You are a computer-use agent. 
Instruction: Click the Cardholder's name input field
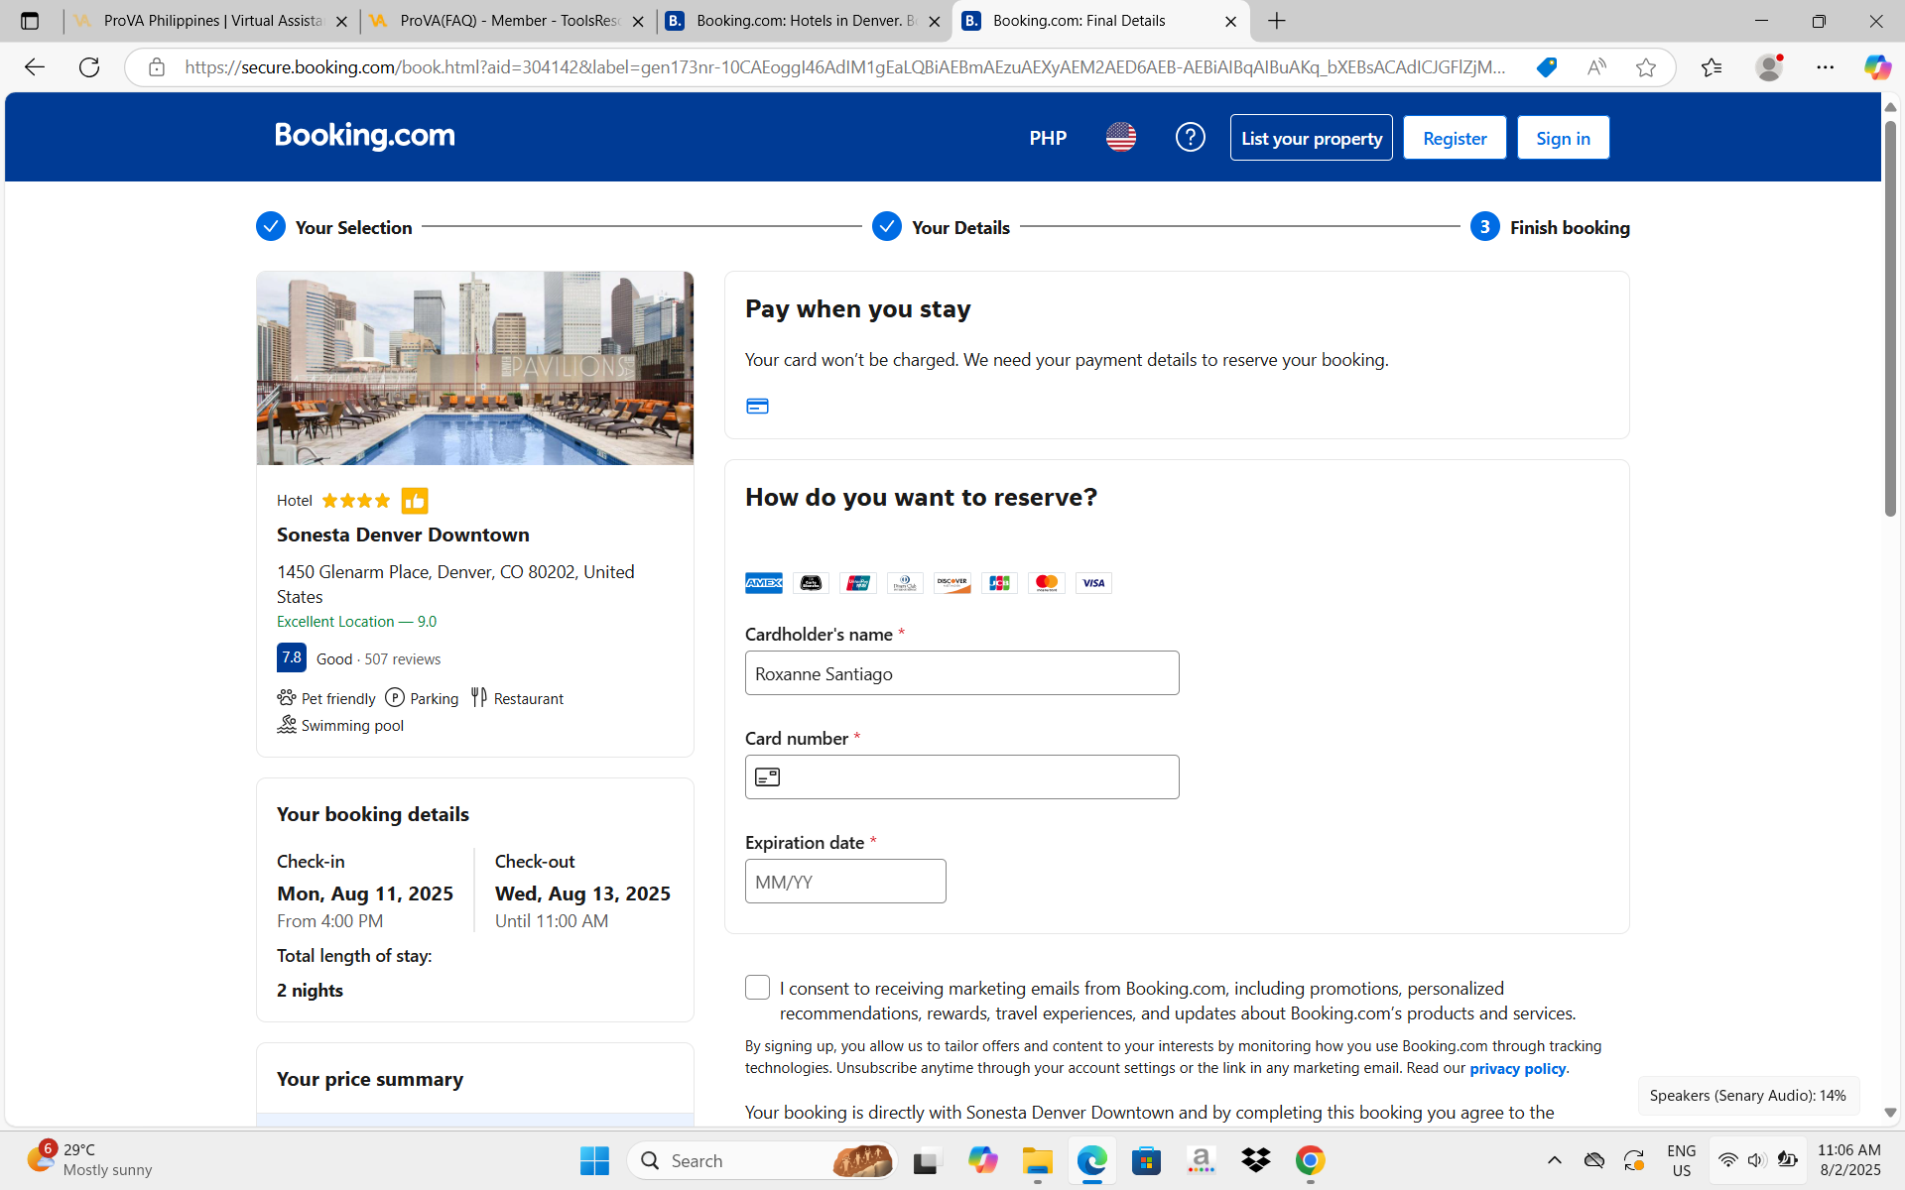(961, 673)
